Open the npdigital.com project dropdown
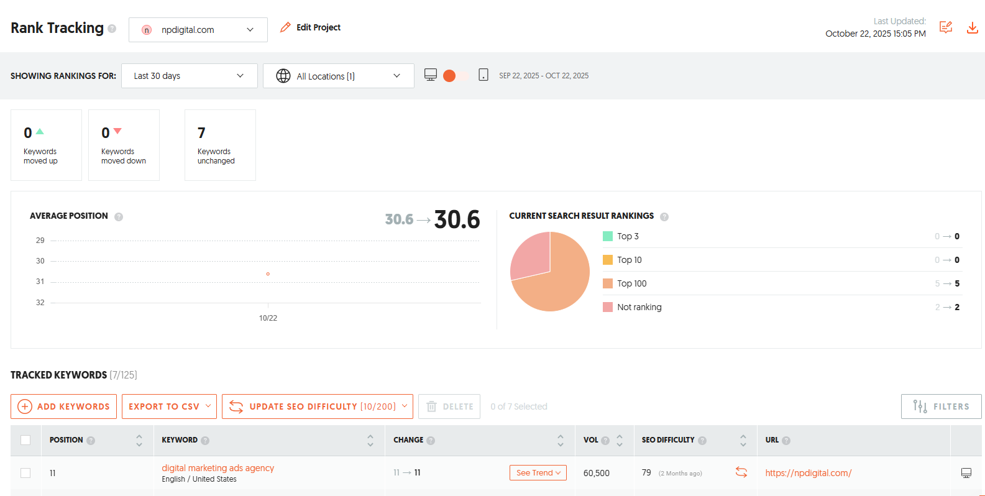 coord(198,30)
